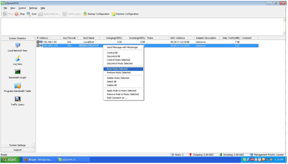
Task: Sort by Host Name column header
Action: [89, 38]
